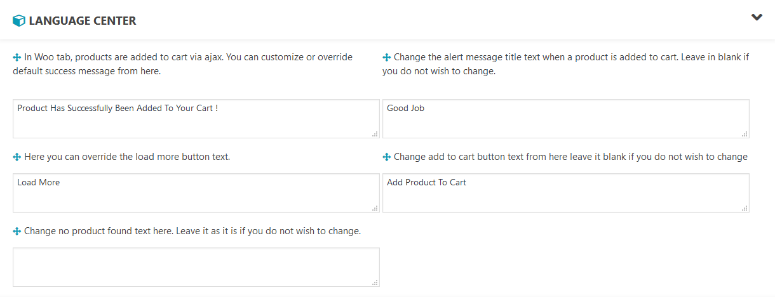Click move icon beside add to cart description
Screen dimensions: 775x297
pos(387,157)
